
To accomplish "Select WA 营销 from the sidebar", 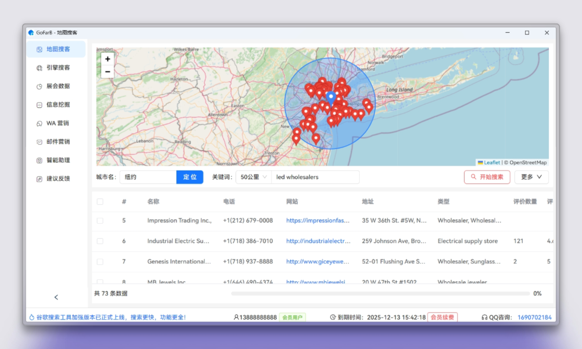I will pos(56,123).
